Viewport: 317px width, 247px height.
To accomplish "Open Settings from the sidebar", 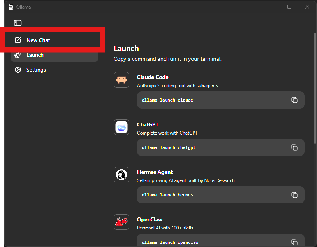I will pos(55,70).
